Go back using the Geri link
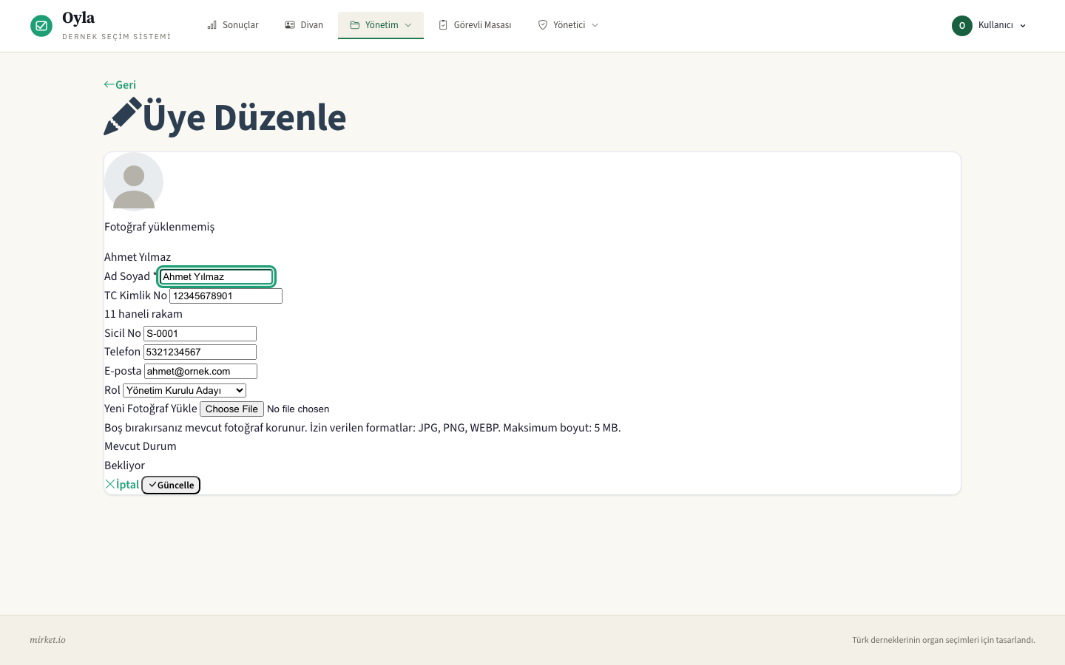Screen dimensions: 1065x665 (x=120, y=85)
